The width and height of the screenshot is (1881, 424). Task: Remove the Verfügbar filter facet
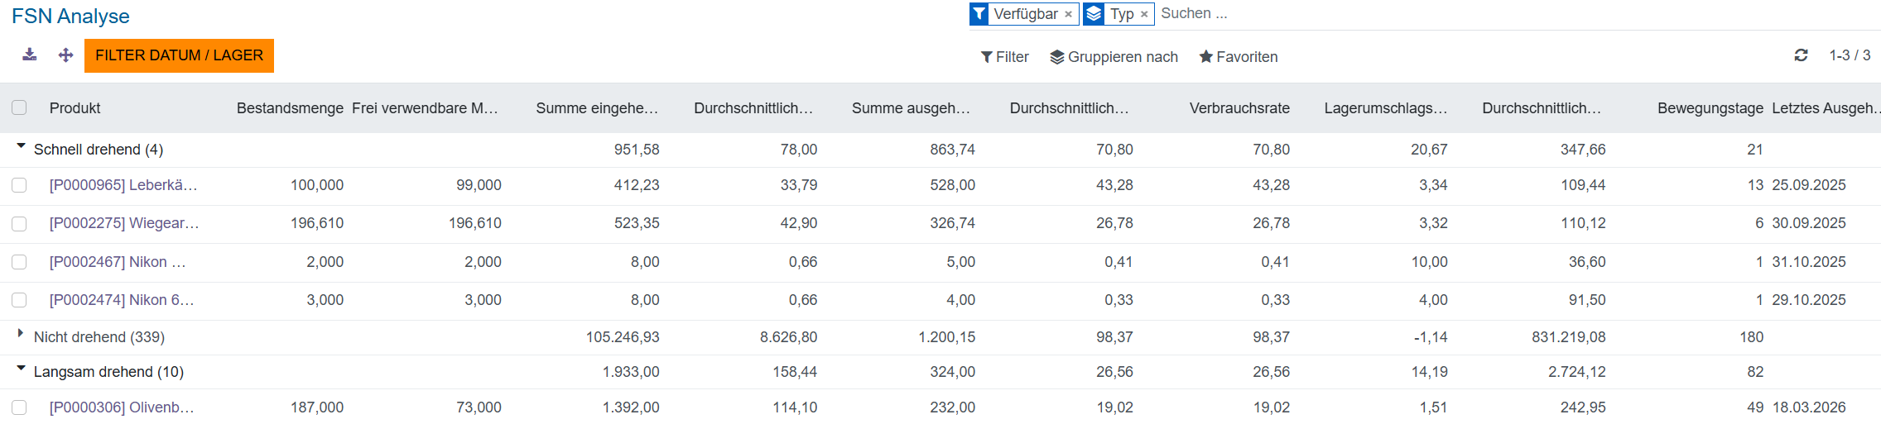pyautogui.click(x=1068, y=14)
